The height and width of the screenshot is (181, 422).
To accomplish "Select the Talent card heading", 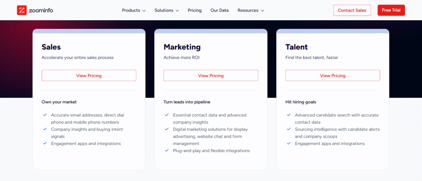I will [x=297, y=47].
